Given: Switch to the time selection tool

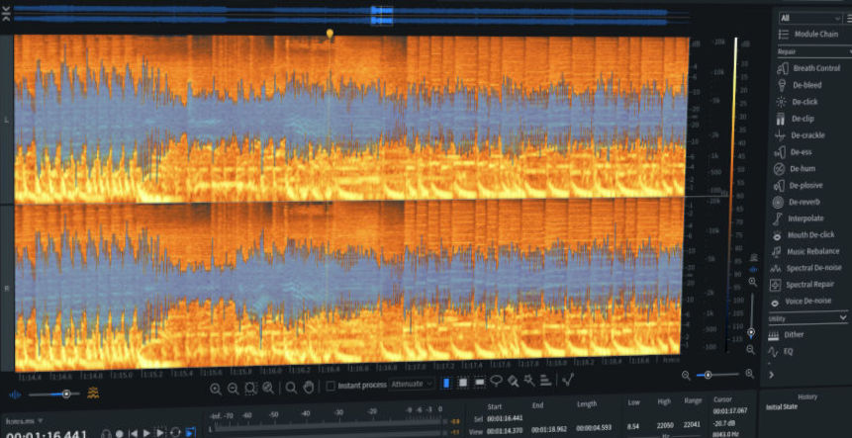Looking at the screenshot, I should 445,384.
